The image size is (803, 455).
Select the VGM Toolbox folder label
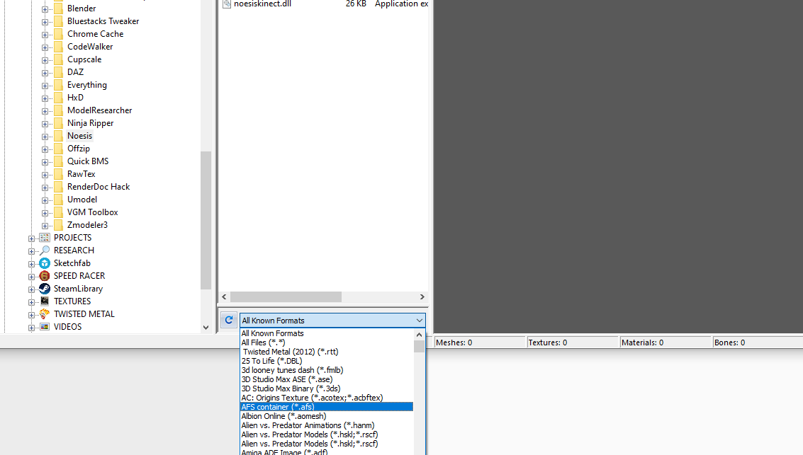[93, 212]
